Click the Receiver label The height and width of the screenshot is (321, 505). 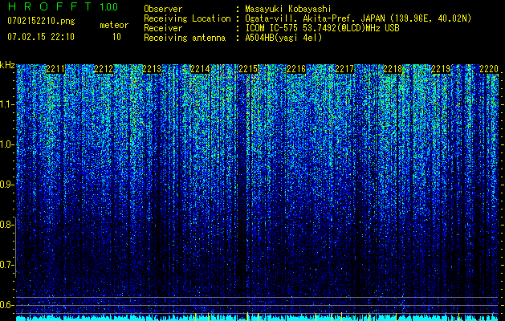(163, 28)
